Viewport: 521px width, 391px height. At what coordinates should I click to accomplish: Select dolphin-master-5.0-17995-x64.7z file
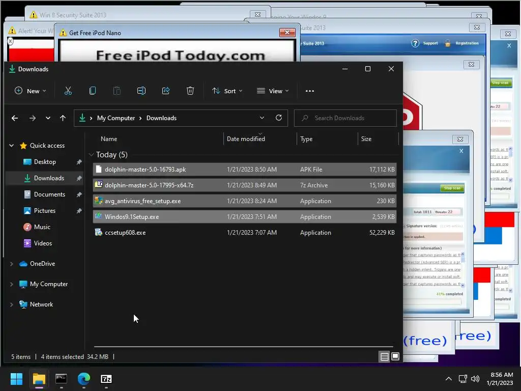pos(245,185)
